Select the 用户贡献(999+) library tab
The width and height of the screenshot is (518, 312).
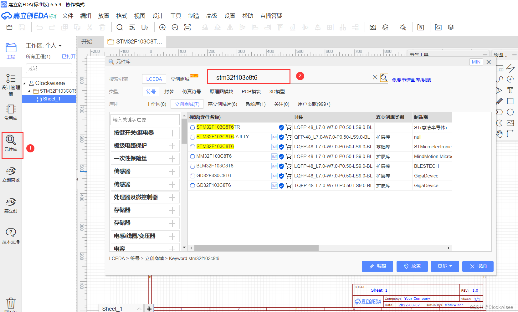point(314,104)
